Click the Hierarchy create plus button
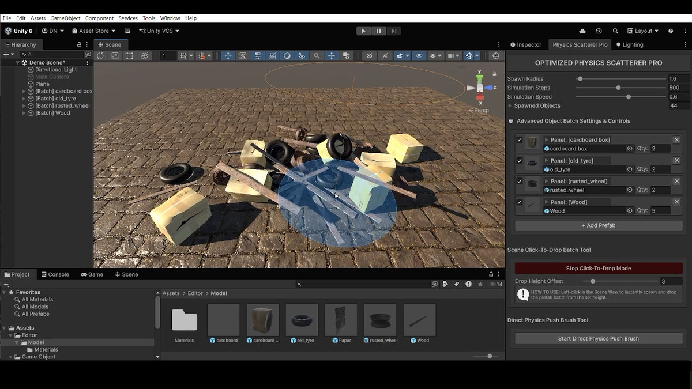The width and height of the screenshot is (692, 389). point(6,54)
